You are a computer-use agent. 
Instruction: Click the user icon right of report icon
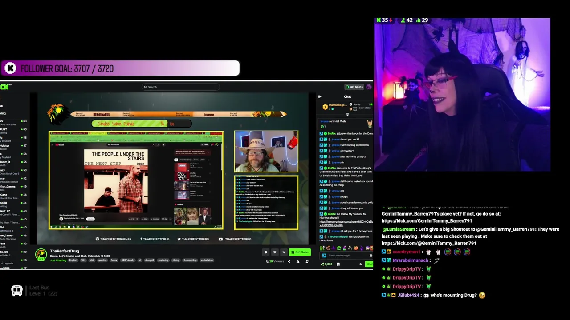307,261
